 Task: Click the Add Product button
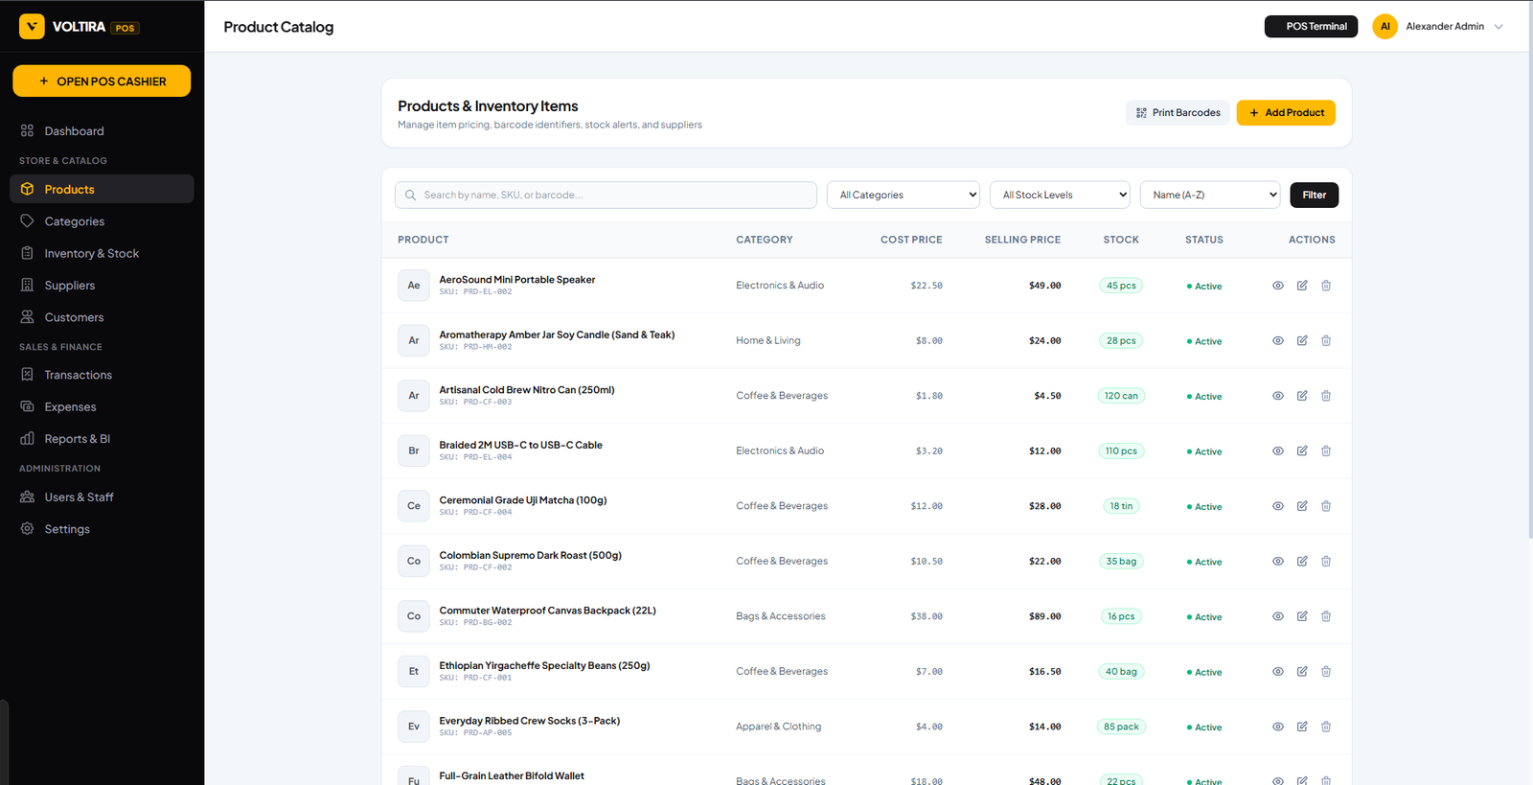pyautogui.click(x=1286, y=113)
